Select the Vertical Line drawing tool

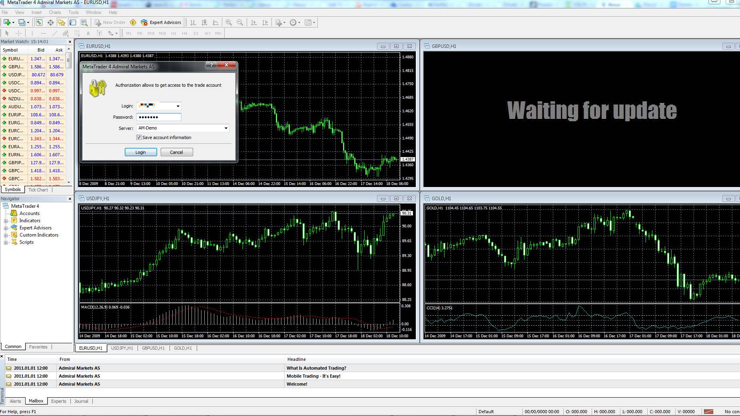coord(32,33)
